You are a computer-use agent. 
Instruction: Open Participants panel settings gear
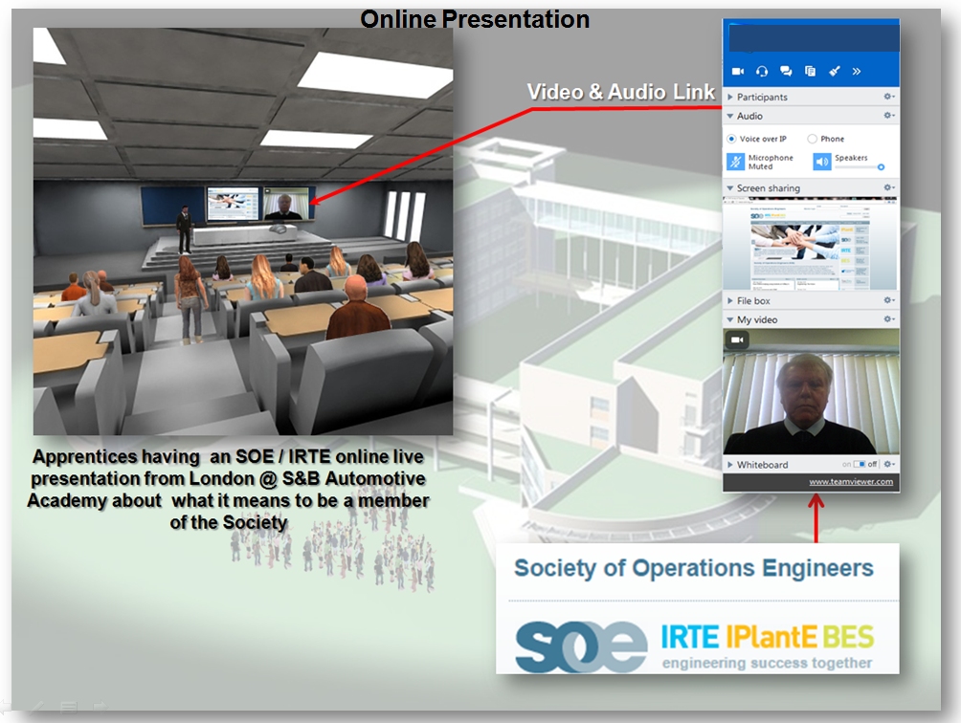[x=888, y=97]
